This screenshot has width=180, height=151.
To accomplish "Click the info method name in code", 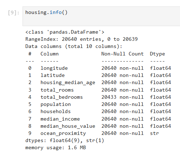I will click(56, 13).
